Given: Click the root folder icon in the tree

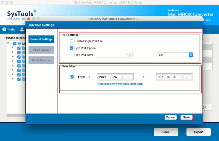Looking at the screenshot, I should [x=19, y=44].
